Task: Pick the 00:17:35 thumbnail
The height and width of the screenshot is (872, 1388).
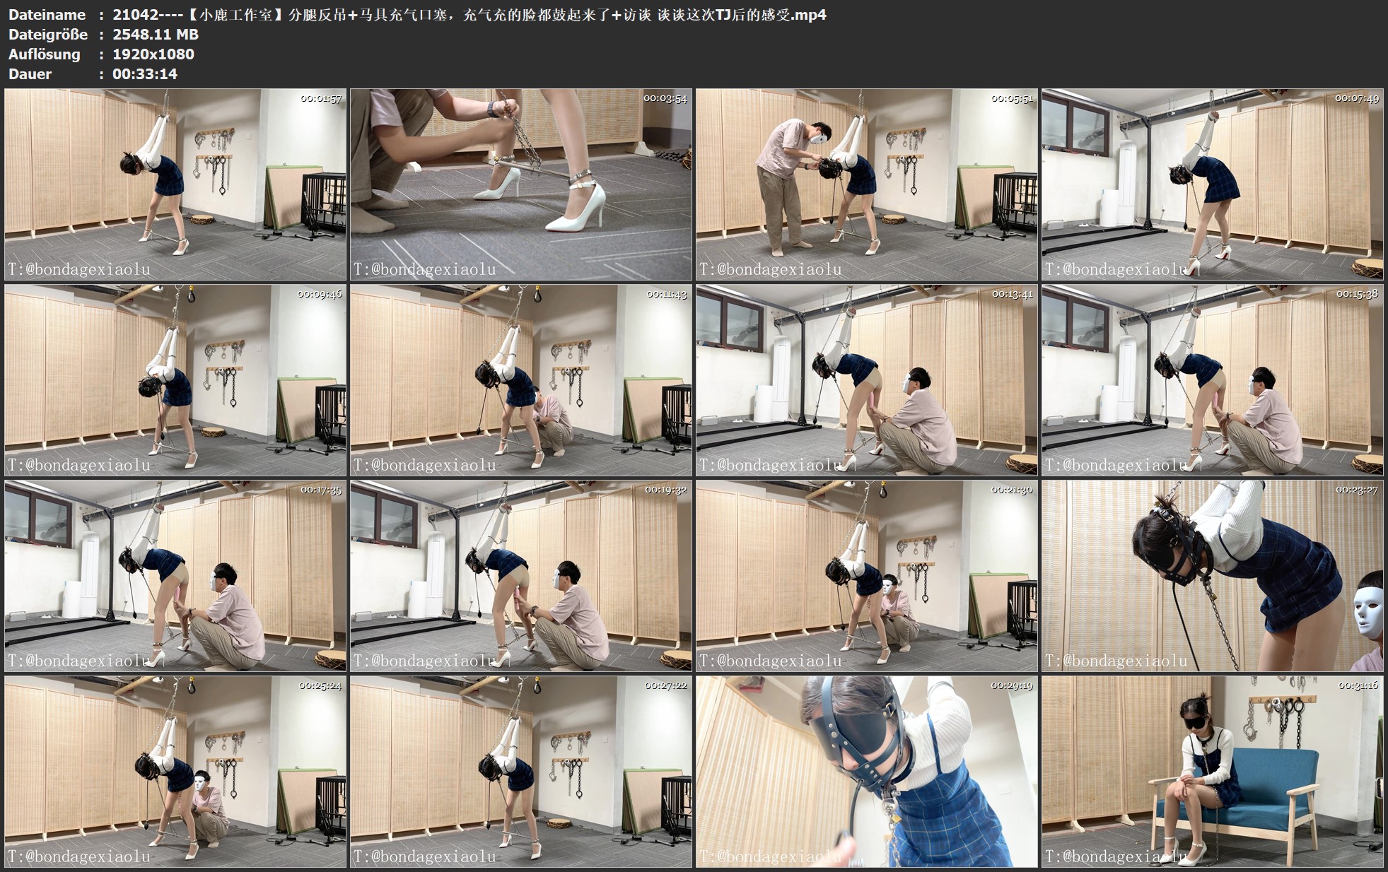Action: click(x=175, y=576)
